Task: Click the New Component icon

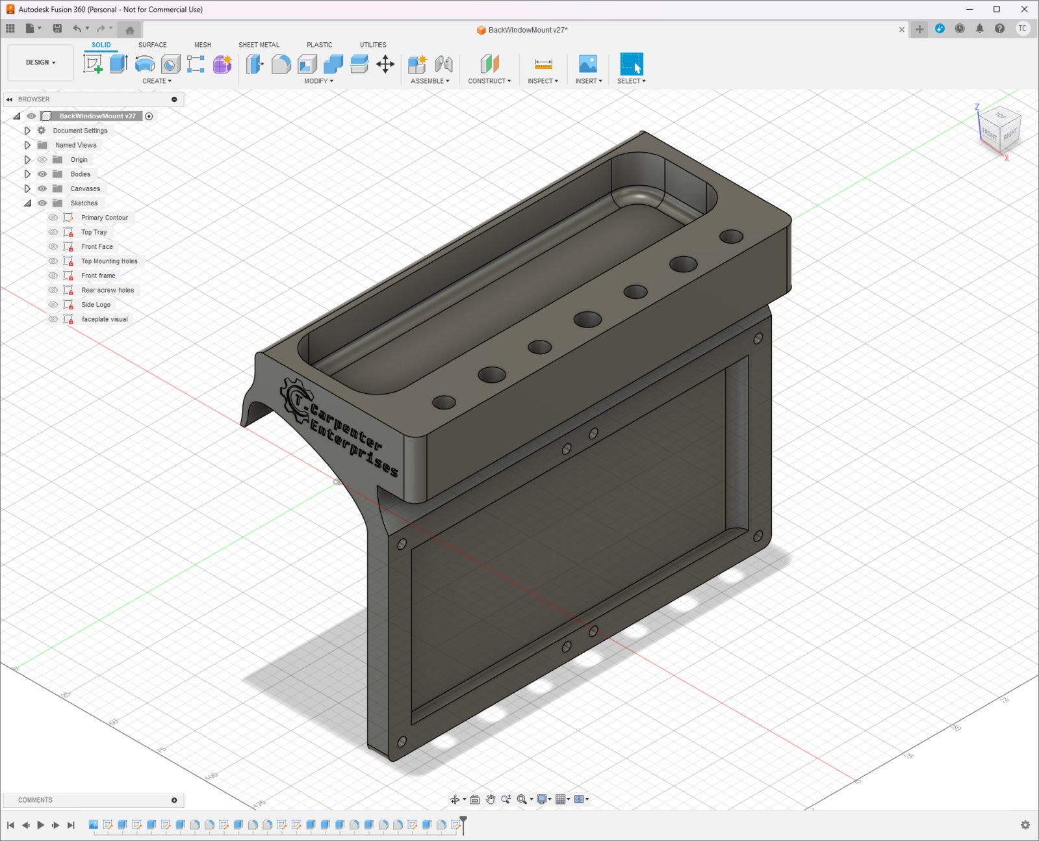Action: [x=417, y=64]
